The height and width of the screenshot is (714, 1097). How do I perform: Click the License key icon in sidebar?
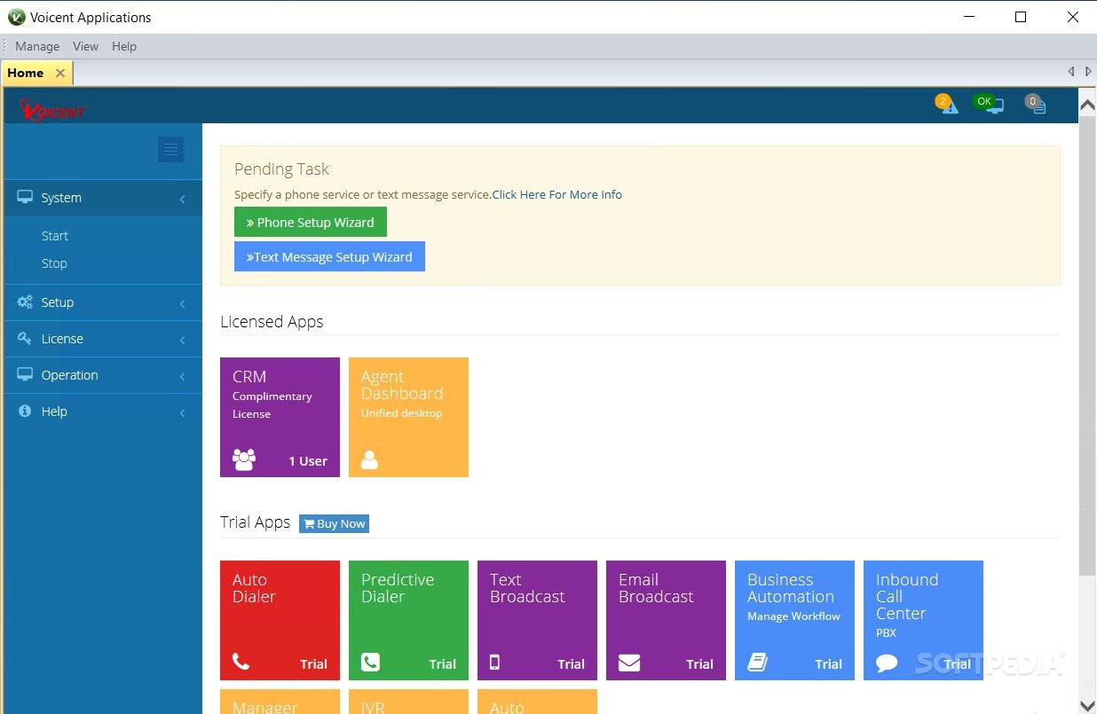tap(25, 338)
